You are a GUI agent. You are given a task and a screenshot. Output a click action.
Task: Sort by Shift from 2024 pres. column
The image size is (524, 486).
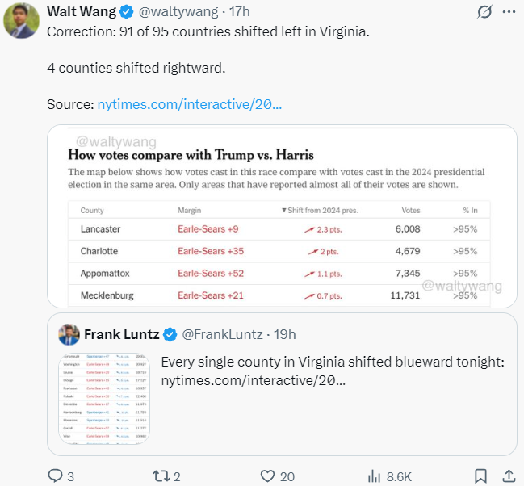pyautogui.click(x=320, y=210)
